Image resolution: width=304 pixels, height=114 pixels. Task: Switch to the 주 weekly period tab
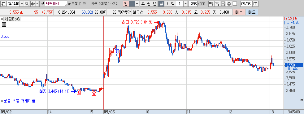tap(143, 4)
